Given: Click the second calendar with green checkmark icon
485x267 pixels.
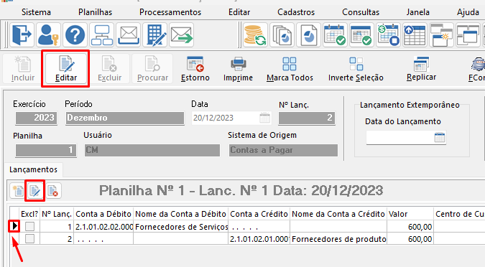Looking at the screenshot, I should click(x=361, y=35).
